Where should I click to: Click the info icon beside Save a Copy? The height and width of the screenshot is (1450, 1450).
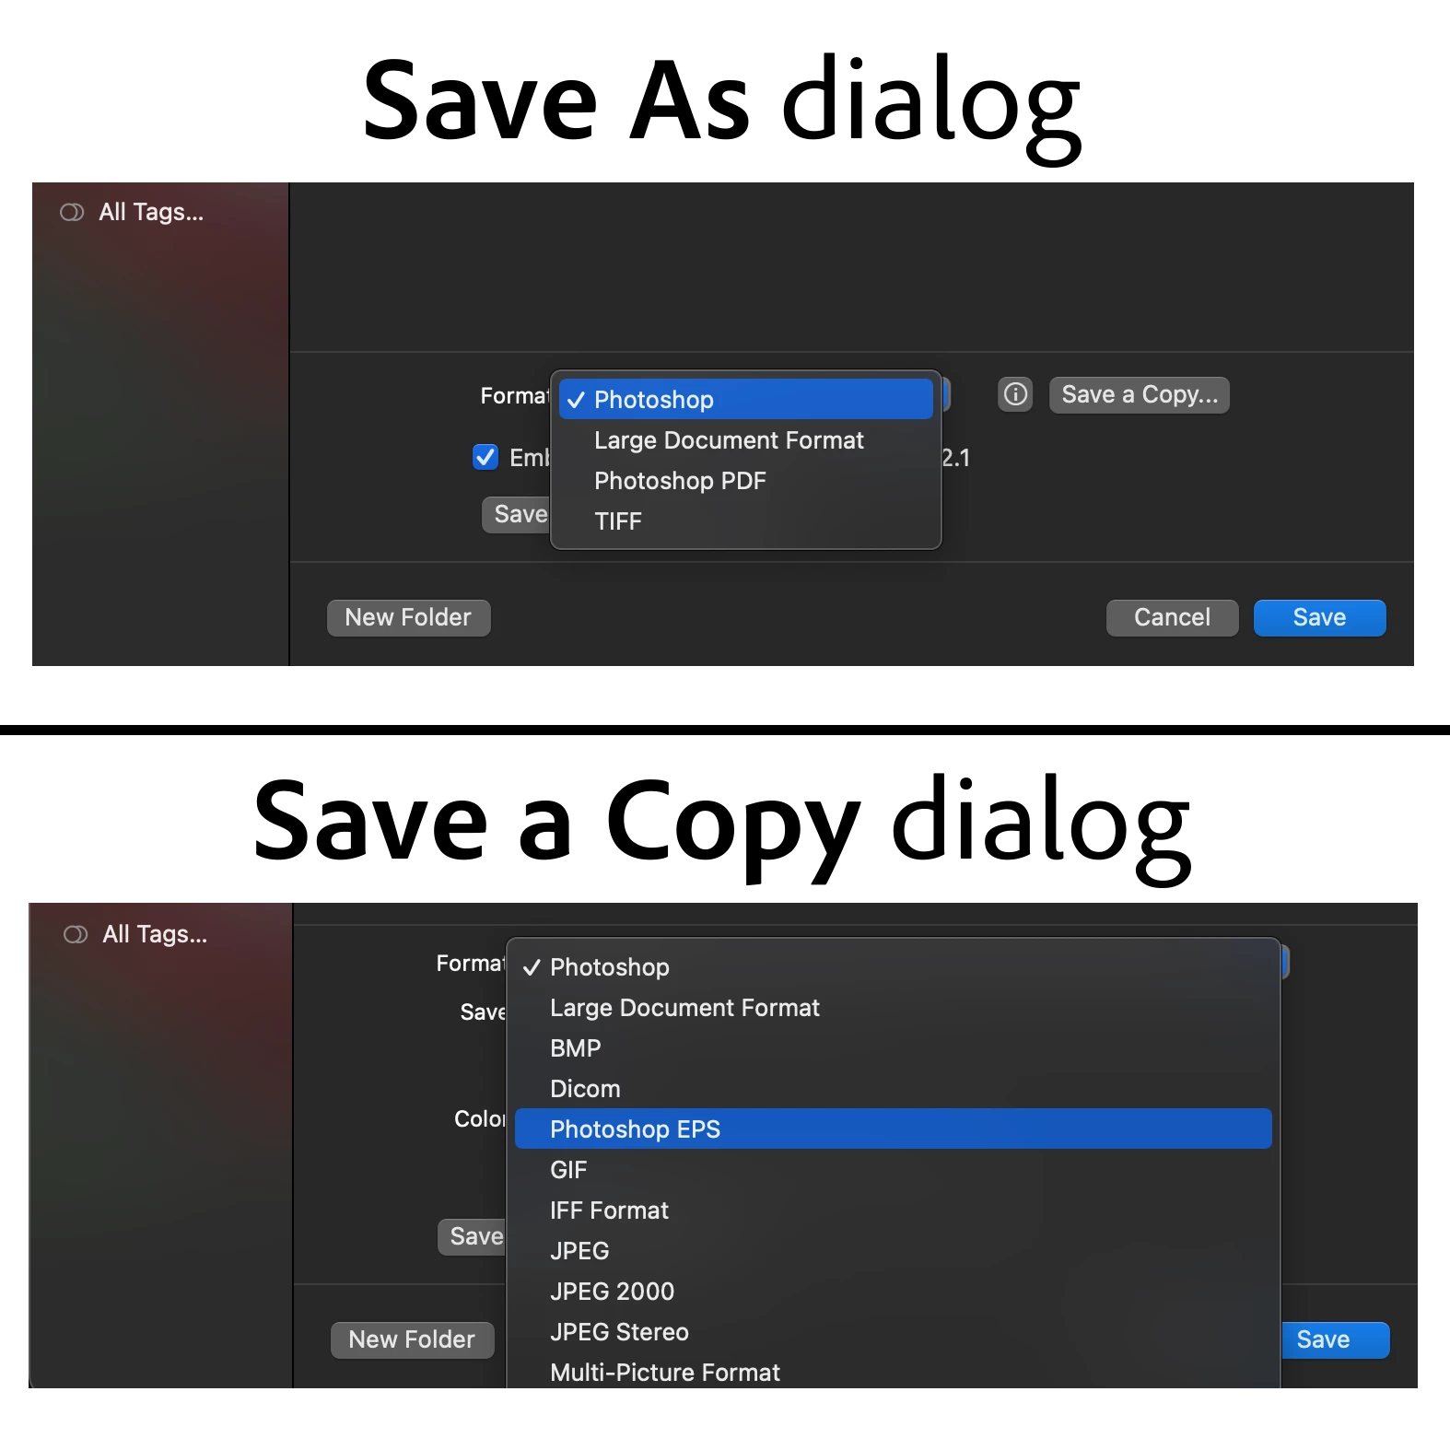coord(1015,394)
